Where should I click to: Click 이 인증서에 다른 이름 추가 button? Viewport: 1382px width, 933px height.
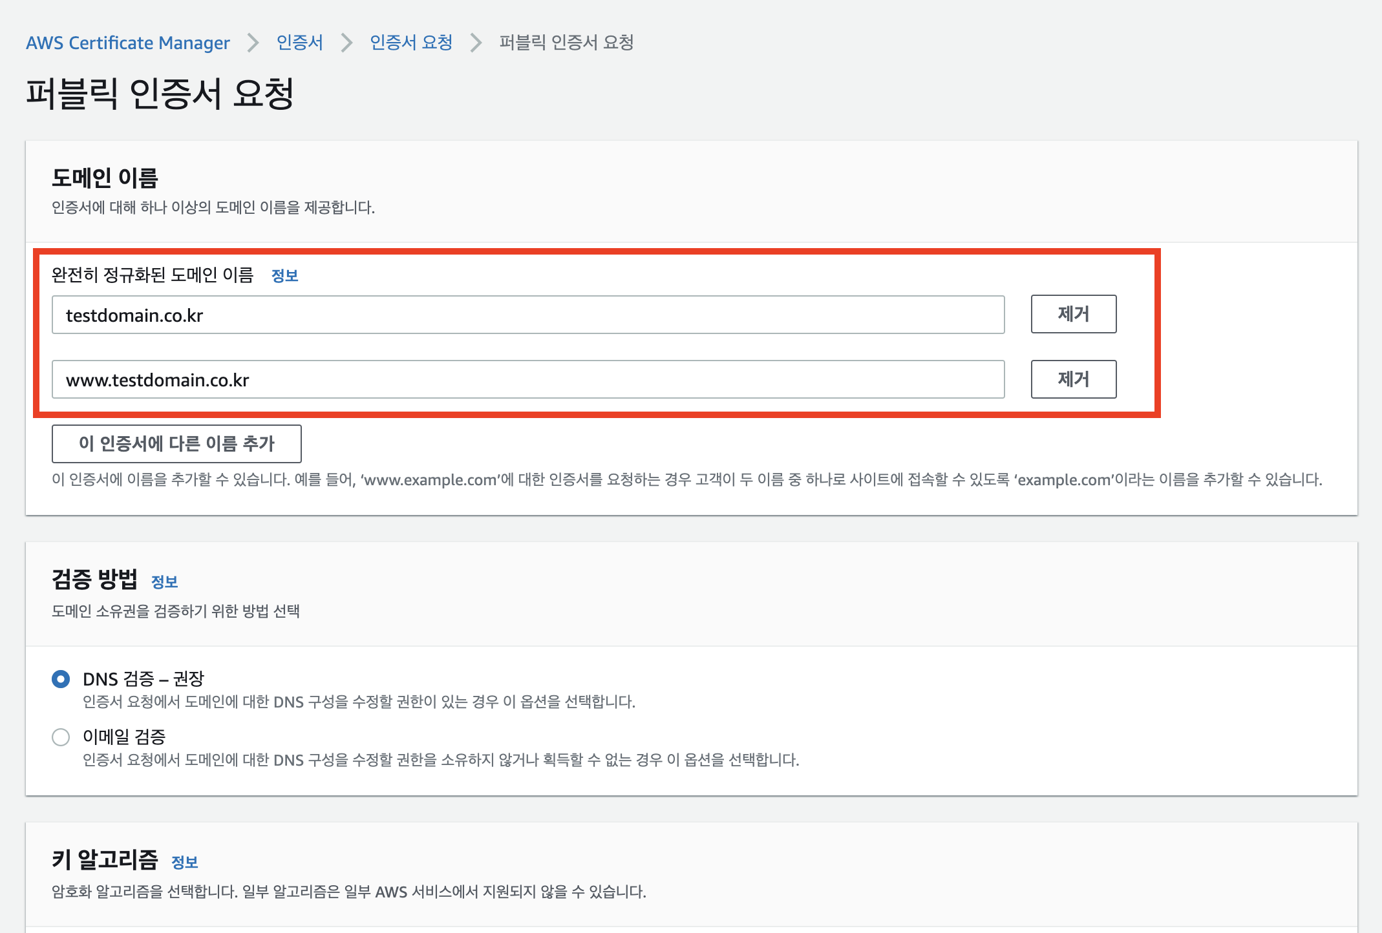[176, 444]
